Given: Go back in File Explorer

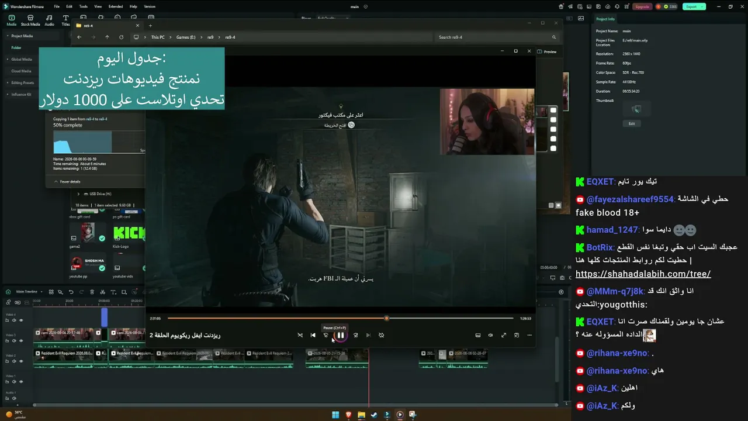Looking at the screenshot, I should pyautogui.click(x=79, y=37).
